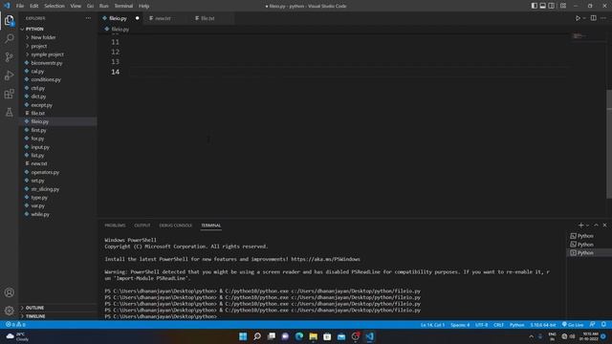
Task: Open the Manage gear icon
Action: tap(9, 311)
